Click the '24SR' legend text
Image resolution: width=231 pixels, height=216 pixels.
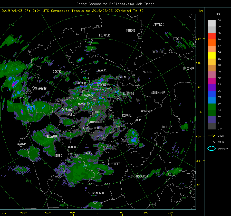pos(221,136)
